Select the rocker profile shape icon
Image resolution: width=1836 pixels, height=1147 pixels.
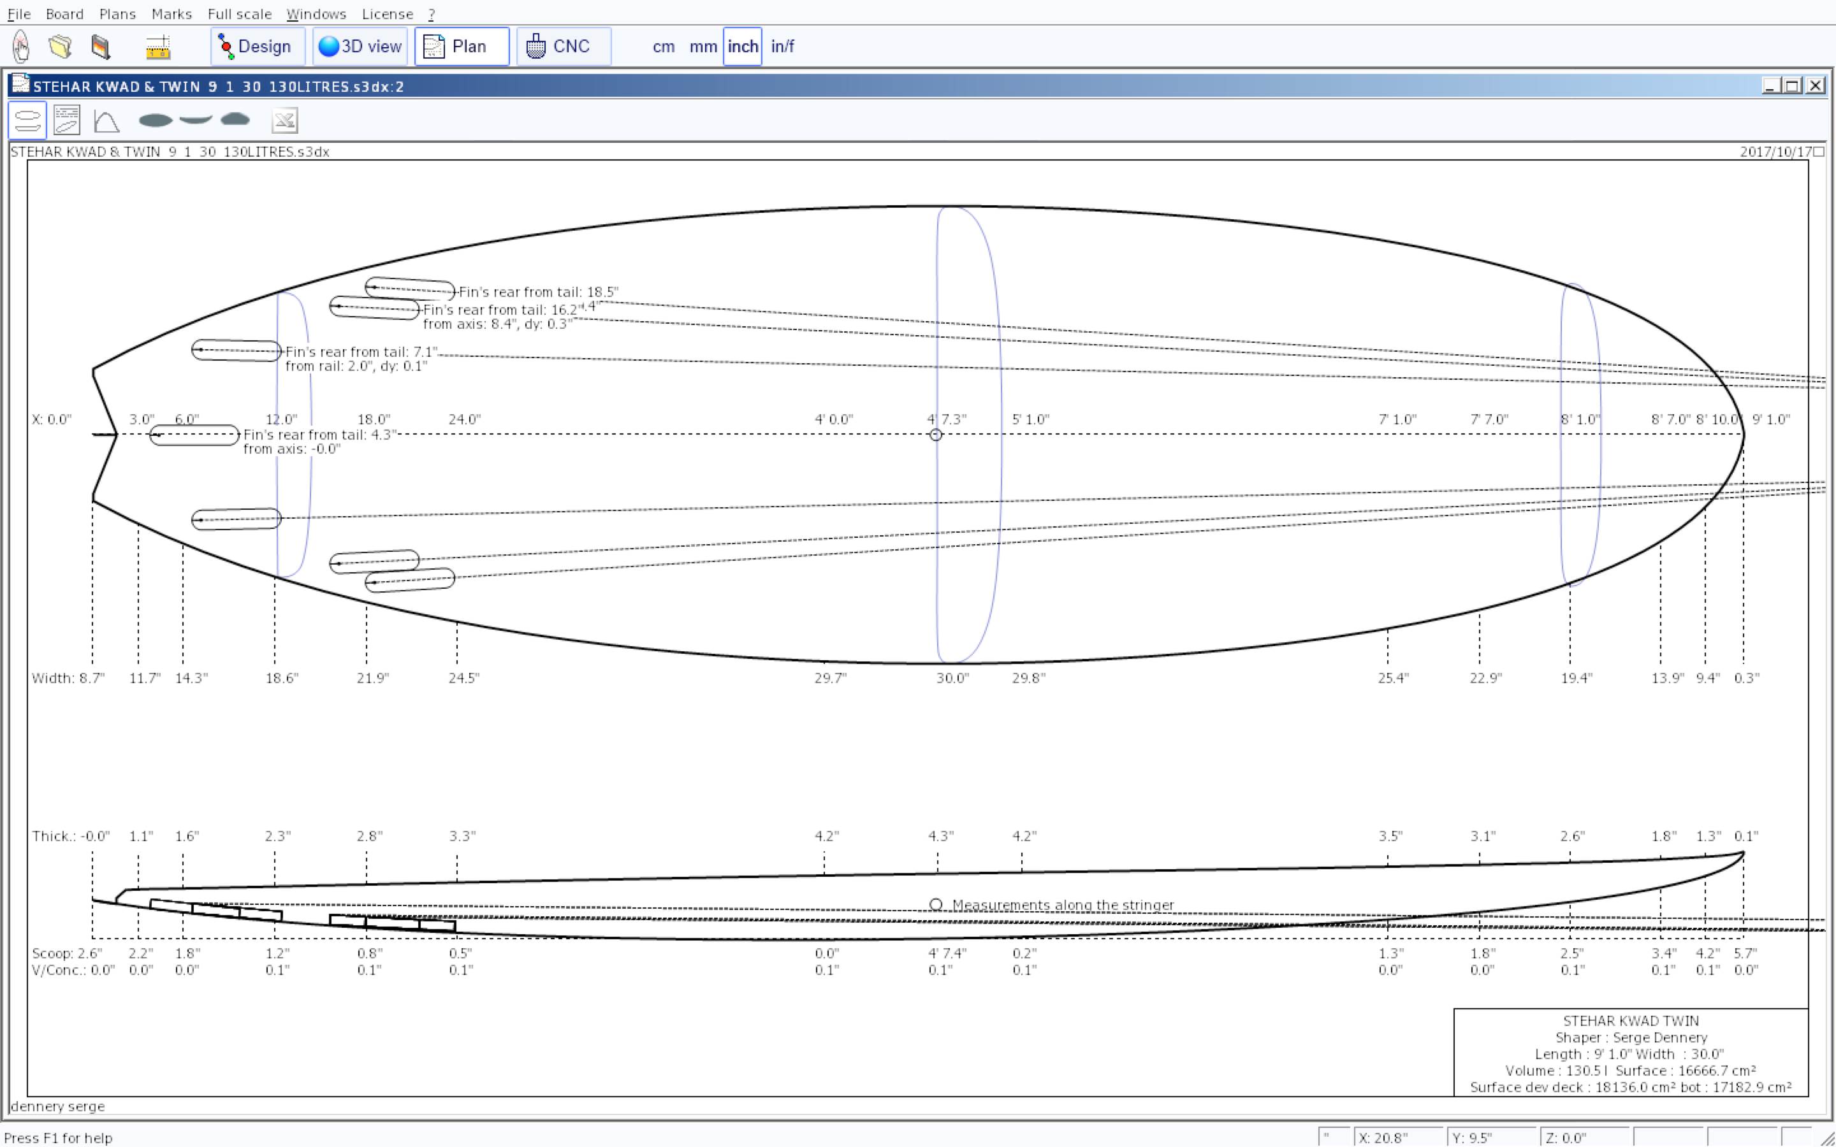tap(196, 119)
